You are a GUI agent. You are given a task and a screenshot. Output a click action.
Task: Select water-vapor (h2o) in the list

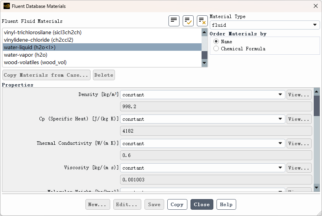point(102,55)
